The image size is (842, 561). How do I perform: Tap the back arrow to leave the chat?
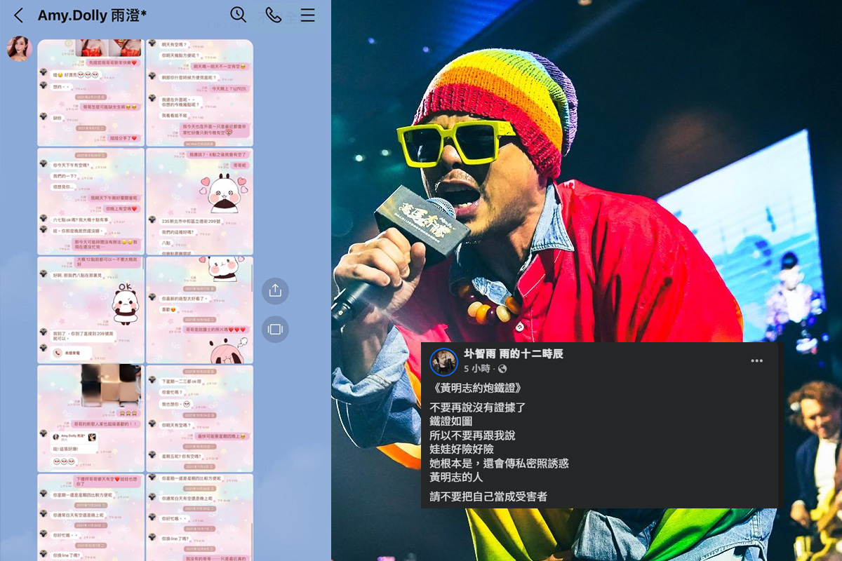[17, 15]
